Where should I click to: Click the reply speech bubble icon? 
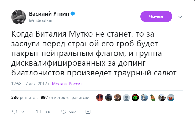tap(14, 112)
